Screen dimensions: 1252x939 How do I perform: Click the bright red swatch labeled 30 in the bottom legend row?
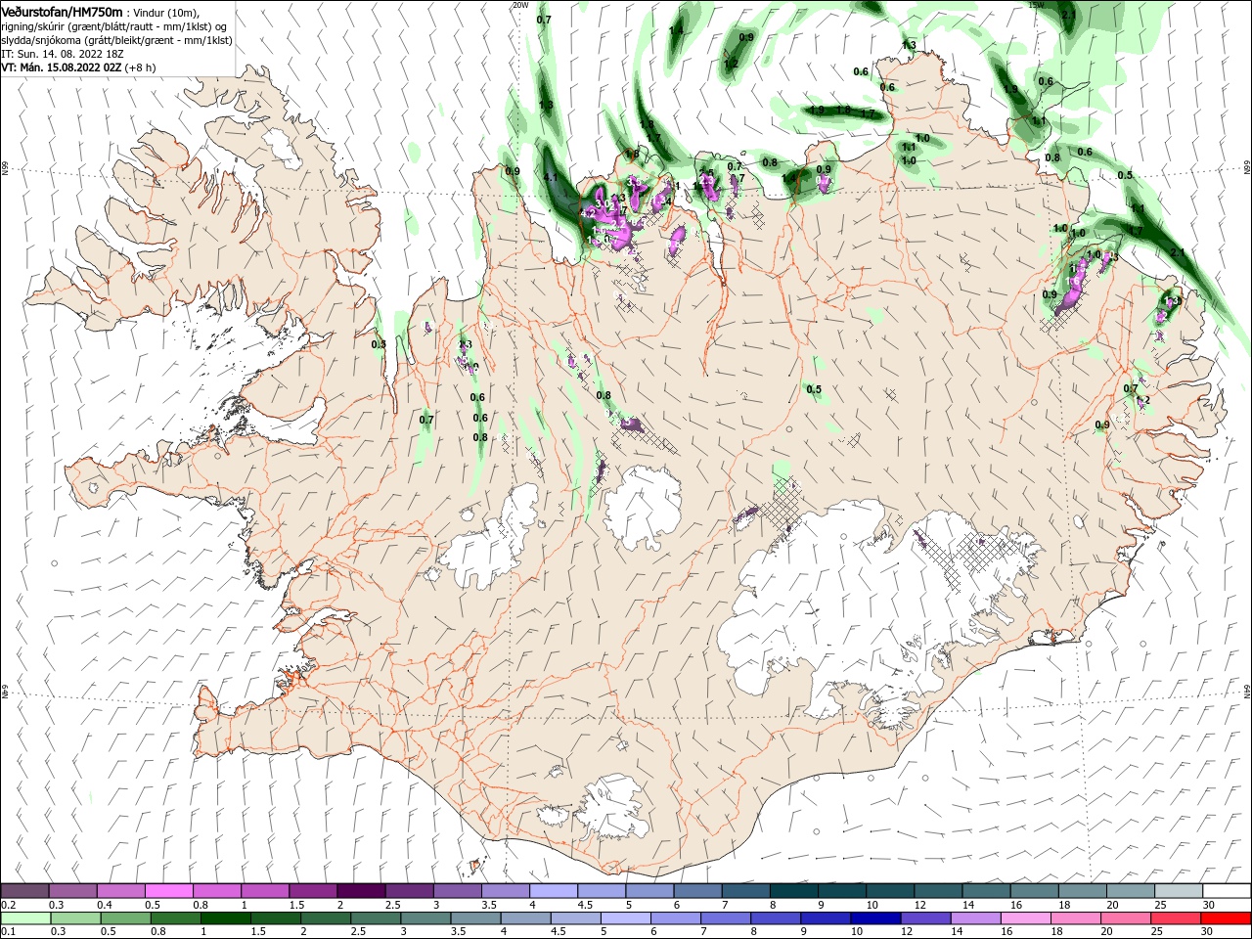coord(1228,918)
